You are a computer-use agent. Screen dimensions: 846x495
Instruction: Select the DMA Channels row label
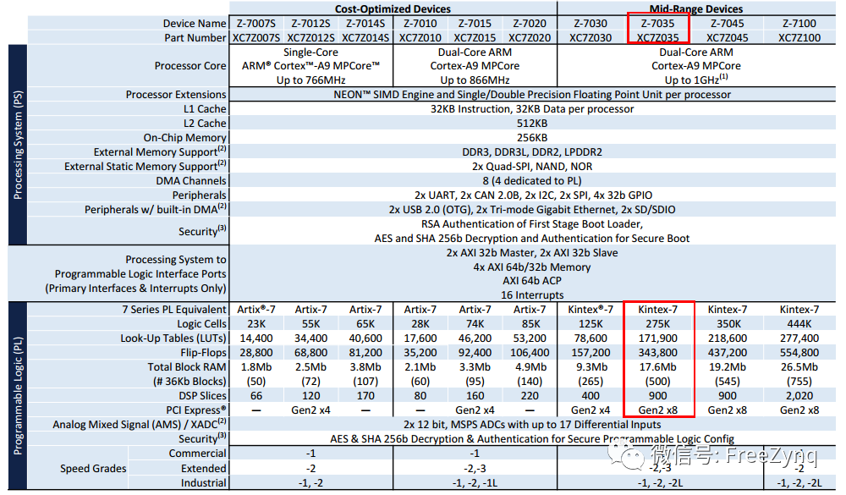click(191, 181)
